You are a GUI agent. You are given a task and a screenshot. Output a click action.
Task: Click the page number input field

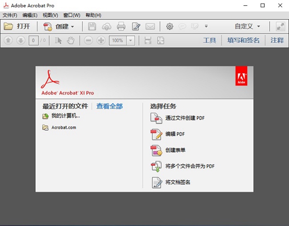(34, 40)
